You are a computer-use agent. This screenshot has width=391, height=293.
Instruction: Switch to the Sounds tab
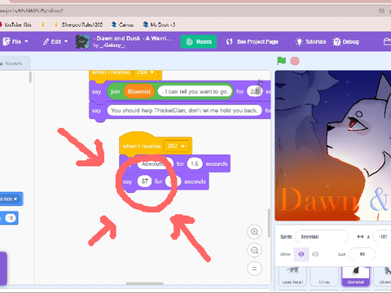coord(13,63)
